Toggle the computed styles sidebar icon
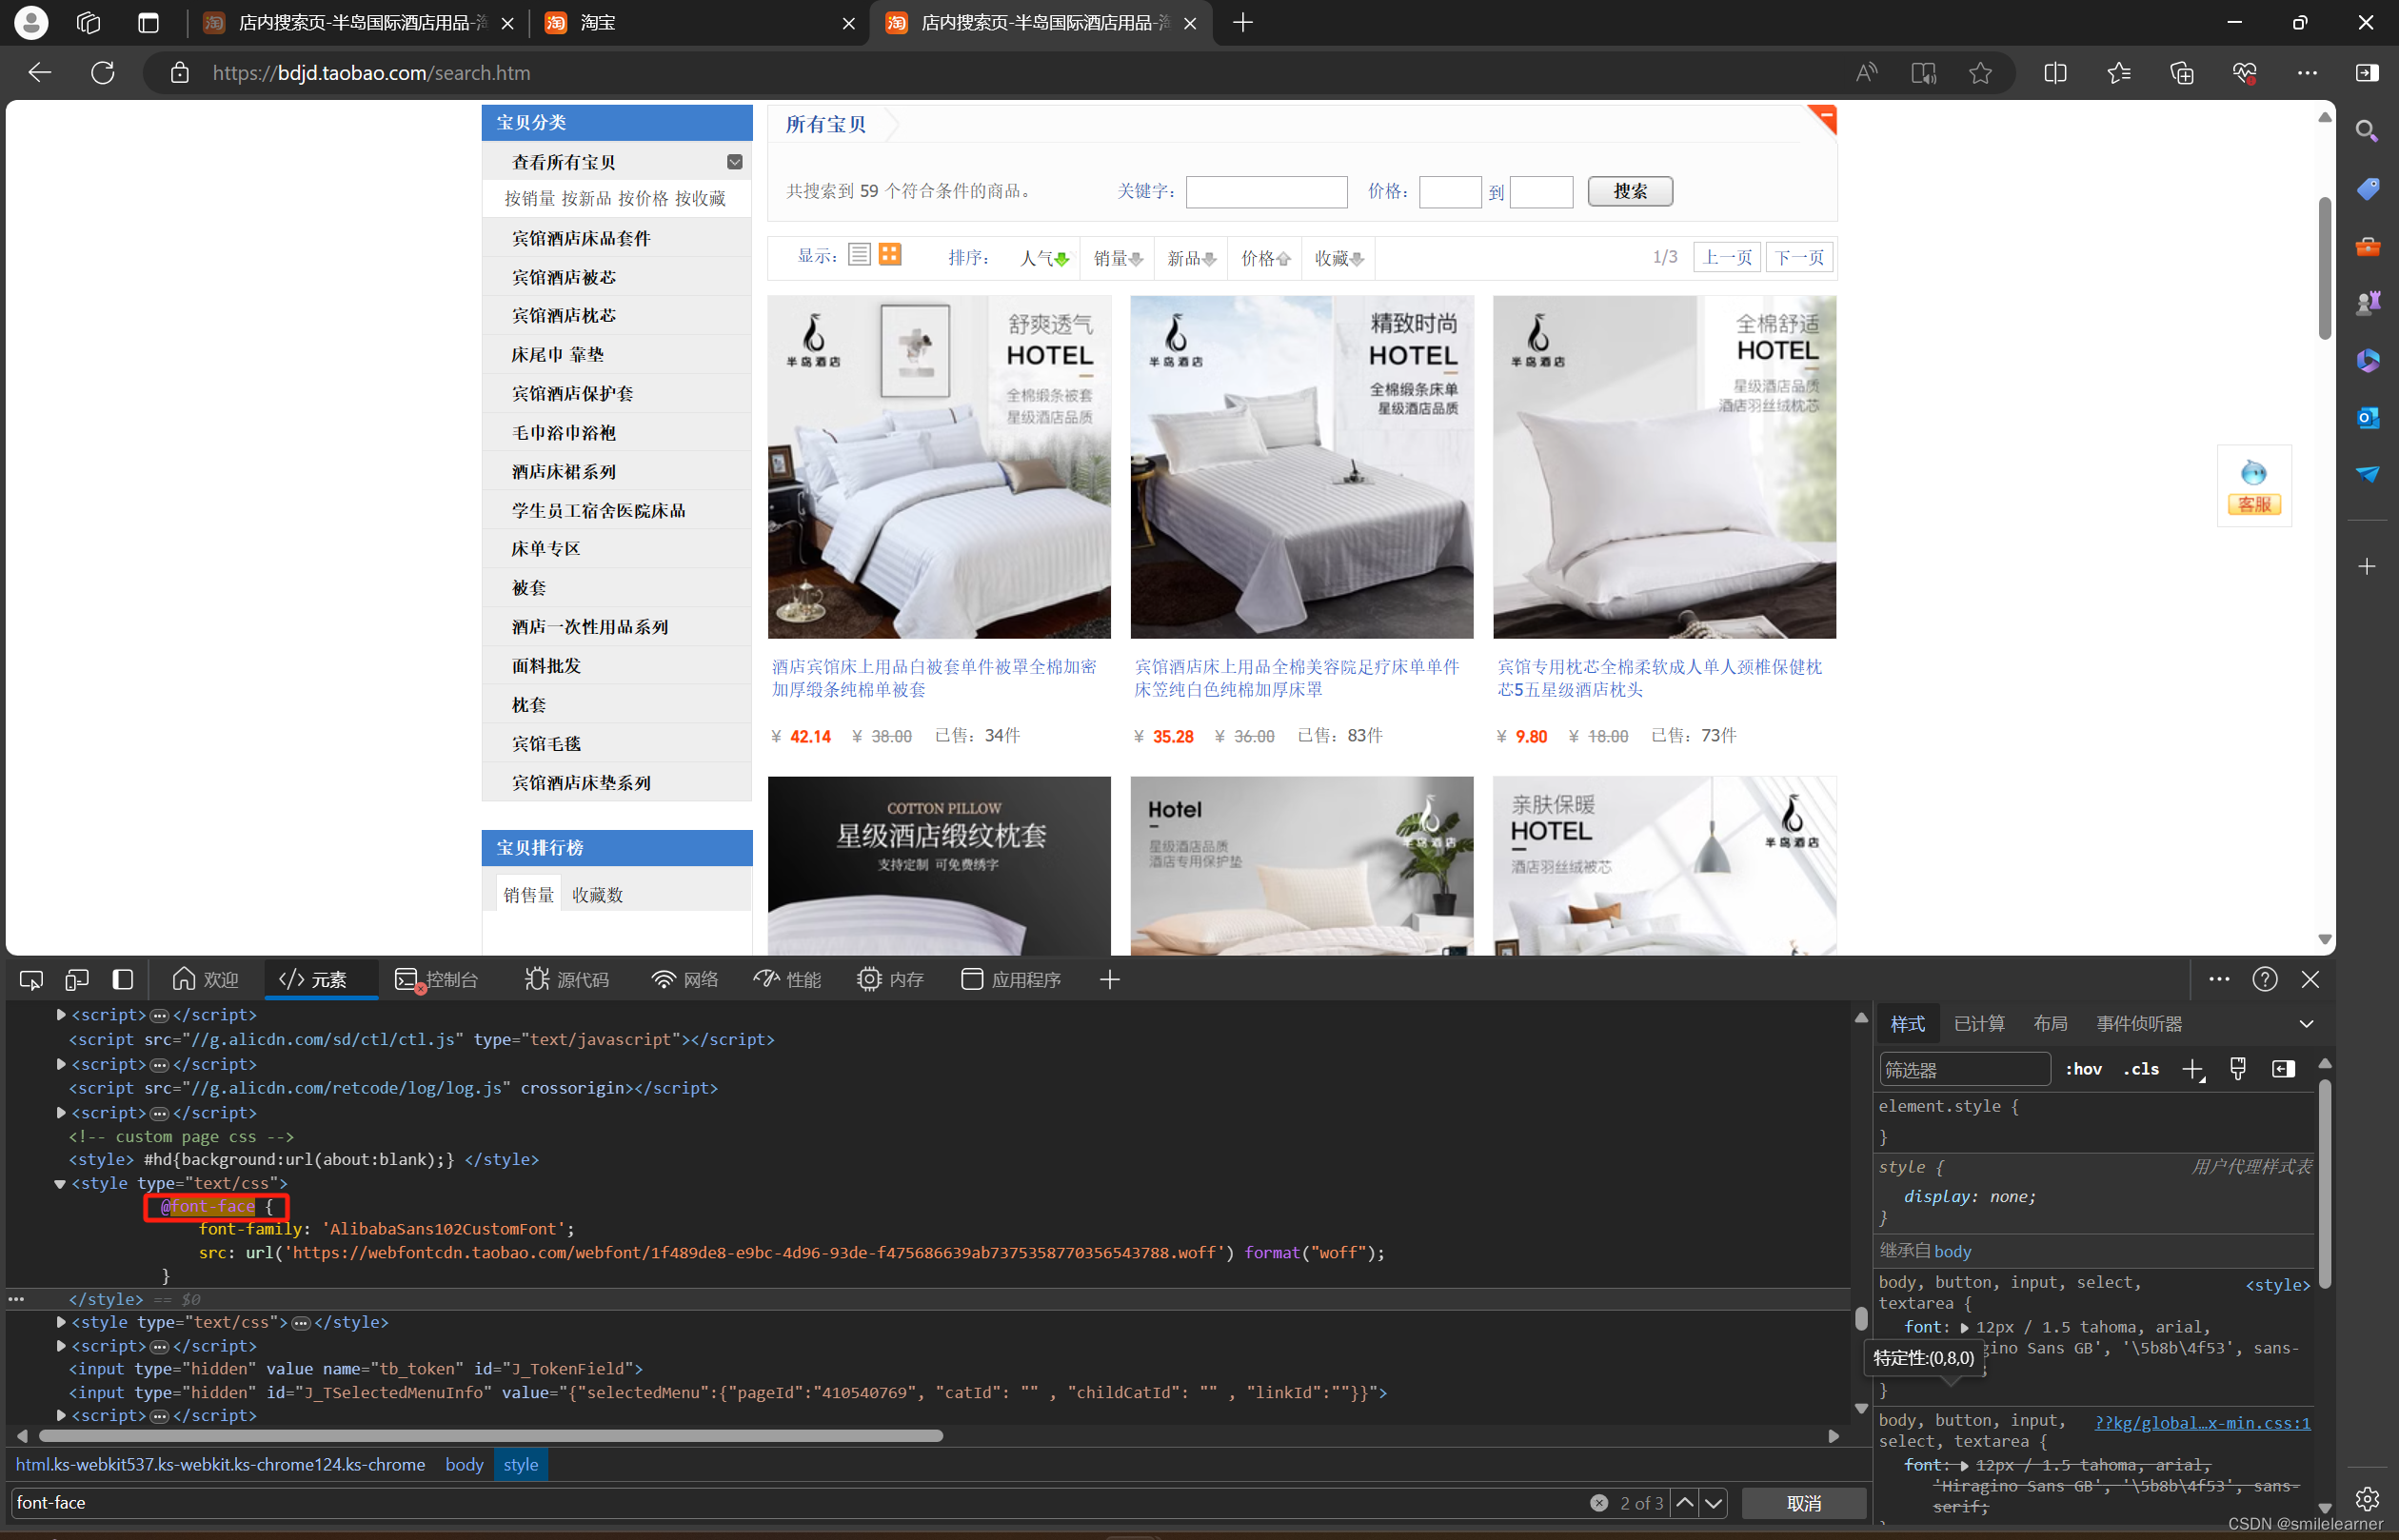The image size is (2399, 1540). point(2283,1069)
